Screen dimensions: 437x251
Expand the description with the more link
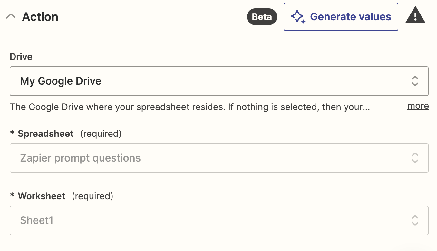pyautogui.click(x=418, y=106)
